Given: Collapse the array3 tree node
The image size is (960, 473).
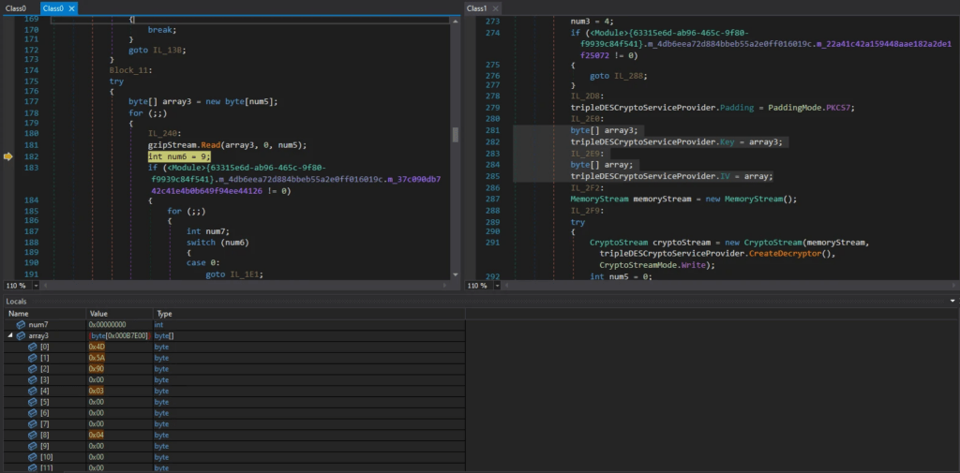Looking at the screenshot, I should tap(10, 335).
